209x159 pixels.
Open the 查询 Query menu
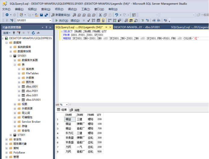[46, 9]
